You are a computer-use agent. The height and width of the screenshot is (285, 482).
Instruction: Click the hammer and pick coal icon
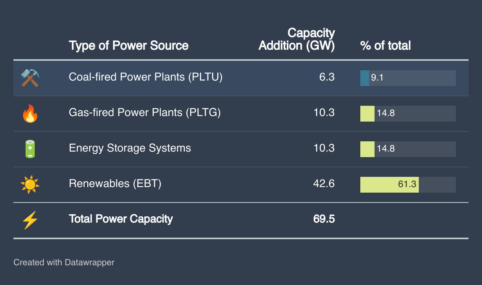(30, 78)
